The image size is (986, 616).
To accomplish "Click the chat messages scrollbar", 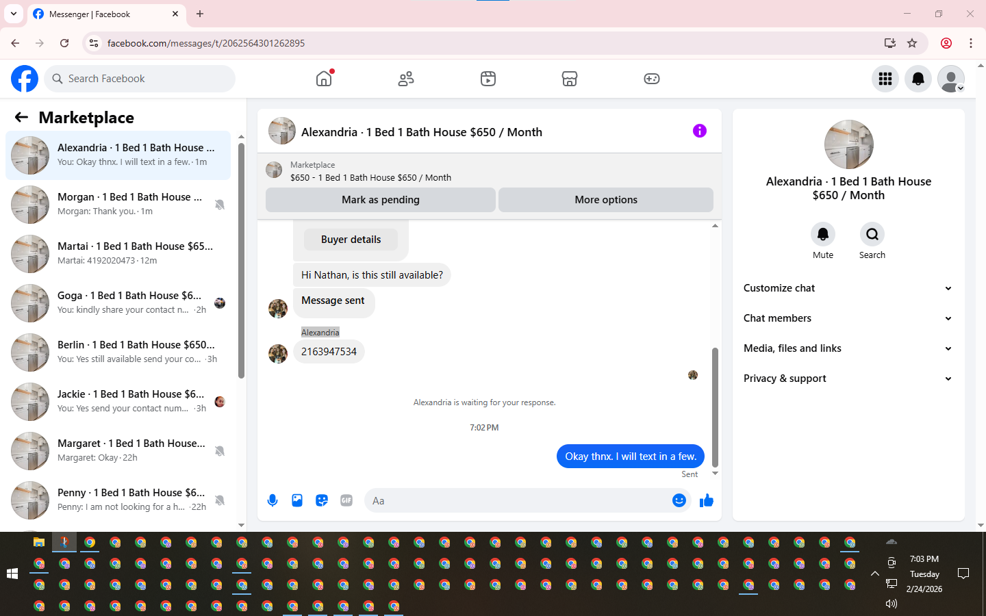I will 715,407.
